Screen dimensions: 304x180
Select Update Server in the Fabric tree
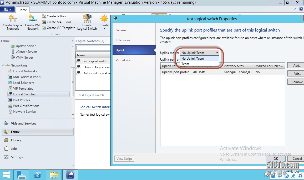click(26, 46)
